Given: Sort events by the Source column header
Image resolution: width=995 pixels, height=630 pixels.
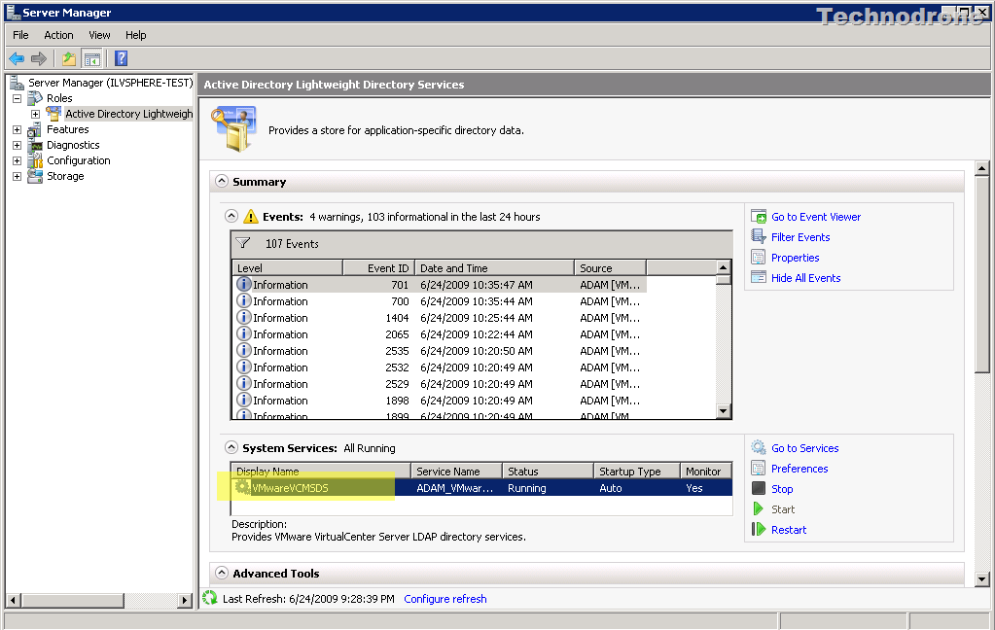Looking at the screenshot, I should point(610,267).
